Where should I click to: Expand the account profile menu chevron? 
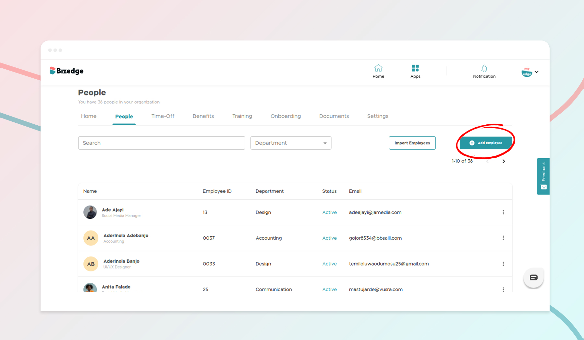tap(537, 72)
